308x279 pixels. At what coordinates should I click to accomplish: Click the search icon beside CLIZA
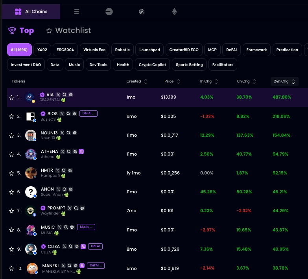point(71,246)
